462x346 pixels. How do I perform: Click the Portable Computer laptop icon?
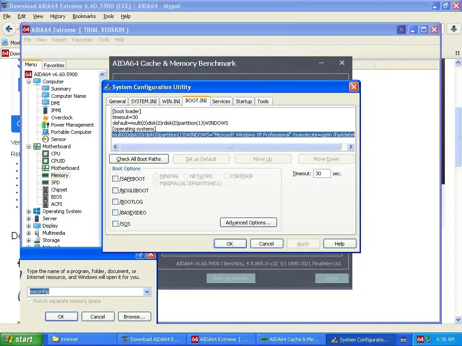[x=46, y=132]
